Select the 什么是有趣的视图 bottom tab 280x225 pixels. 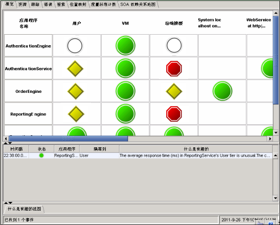[x=24, y=209]
